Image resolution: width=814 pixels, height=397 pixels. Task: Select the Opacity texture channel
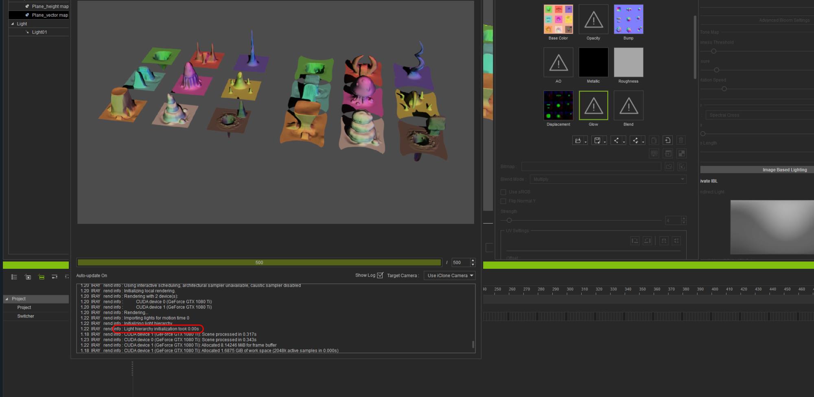point(593,19)
